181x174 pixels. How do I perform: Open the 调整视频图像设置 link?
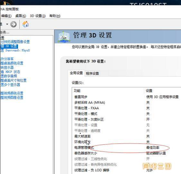pos(12,97)
